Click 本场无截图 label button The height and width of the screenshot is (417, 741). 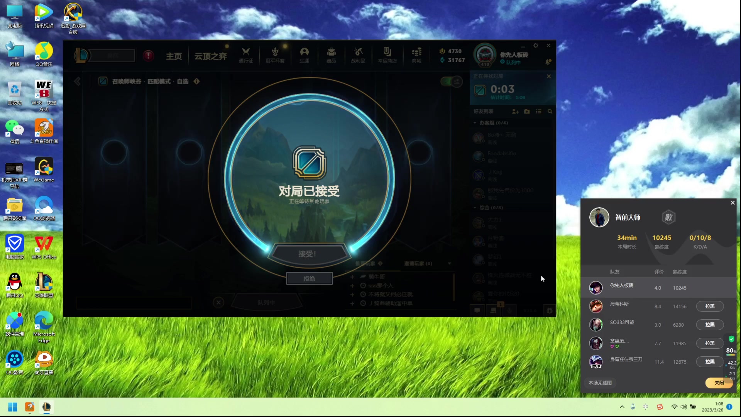[600, 383]
